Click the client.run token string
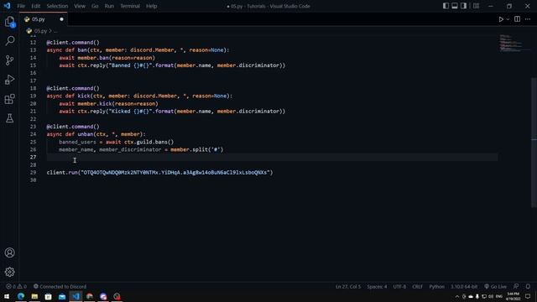Viewport: 537px width, 302px height. 175,173
